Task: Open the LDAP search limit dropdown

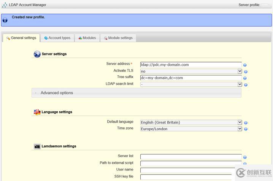Action: 191,84
